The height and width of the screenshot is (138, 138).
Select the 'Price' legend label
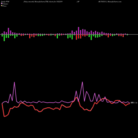pos(4,6)
